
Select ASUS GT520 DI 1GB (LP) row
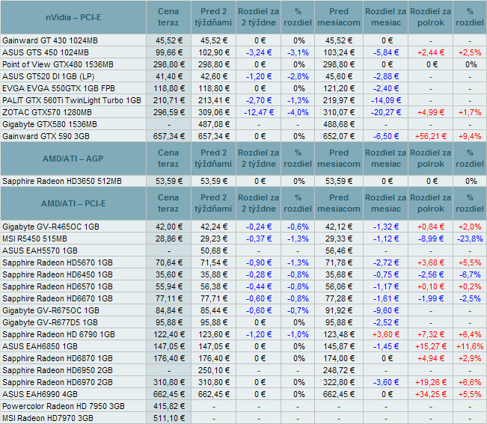tap(48, 76)
